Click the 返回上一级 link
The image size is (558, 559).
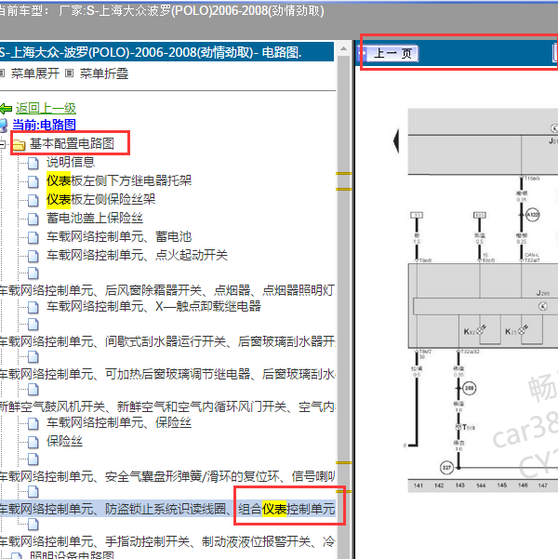tap(46, 108)
